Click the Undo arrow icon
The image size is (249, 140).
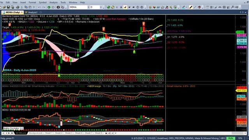39,7
